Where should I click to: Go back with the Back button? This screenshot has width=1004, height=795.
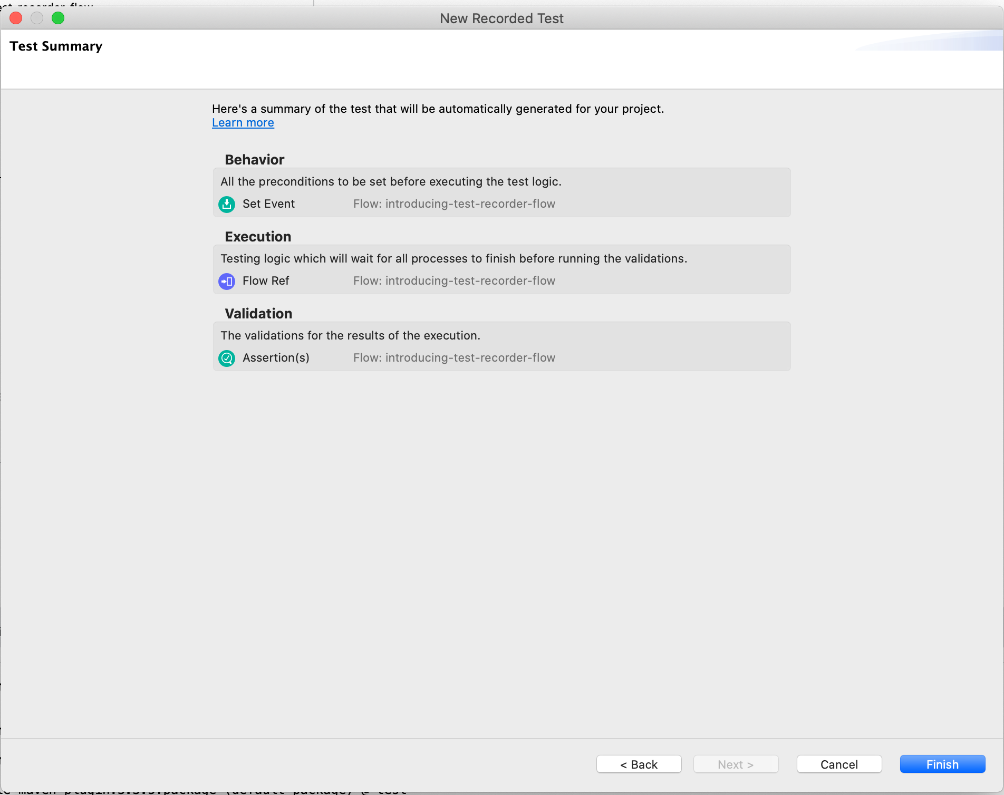[x=639, y=764]
